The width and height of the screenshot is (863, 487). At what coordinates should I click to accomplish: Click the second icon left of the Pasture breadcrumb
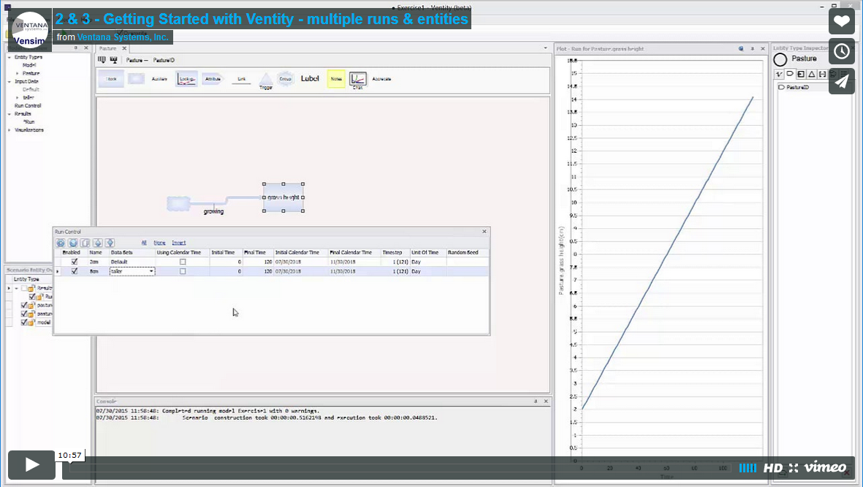(113, 59)
